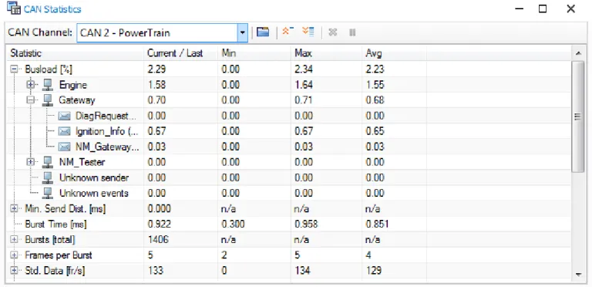592x287 pixels.
Task: Click the Max column header
Action: [326, 53]
